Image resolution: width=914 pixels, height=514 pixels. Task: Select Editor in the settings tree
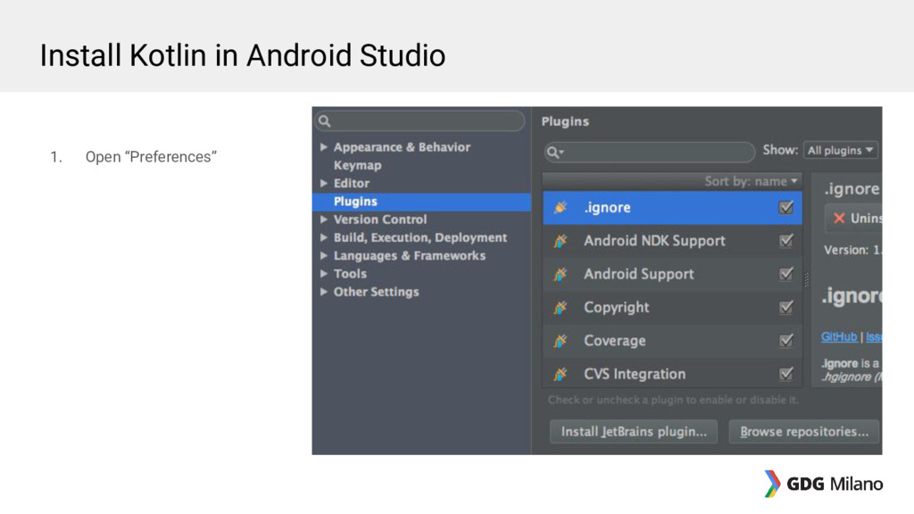[352, 184]
